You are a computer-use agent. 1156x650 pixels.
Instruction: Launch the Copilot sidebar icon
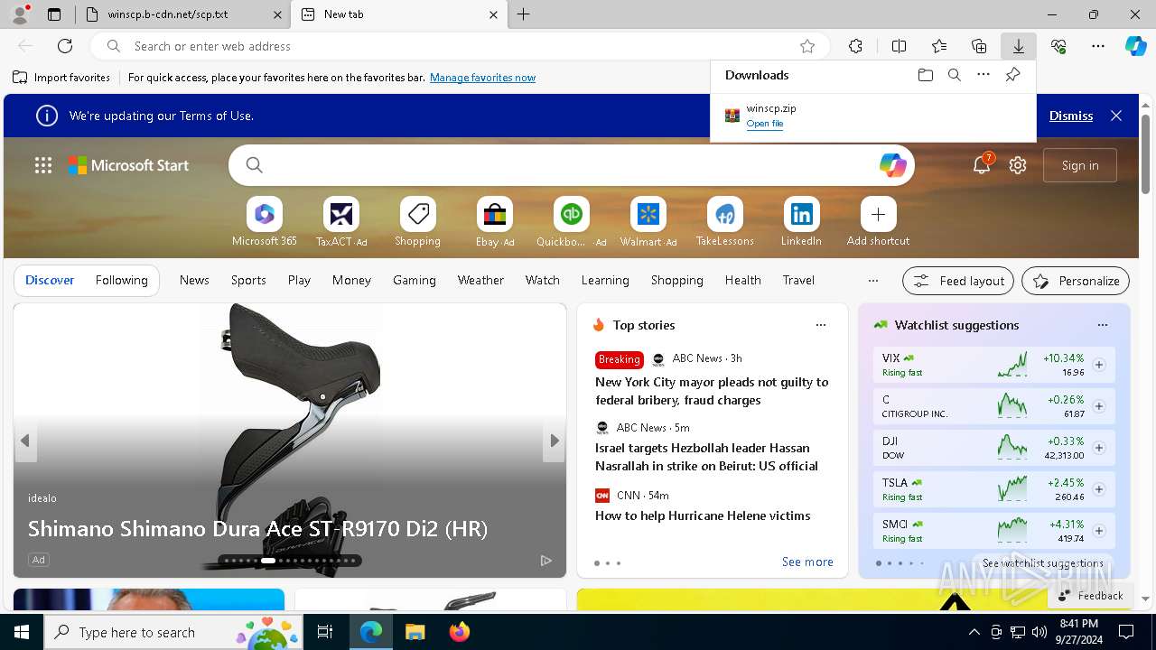[1135, 46]
